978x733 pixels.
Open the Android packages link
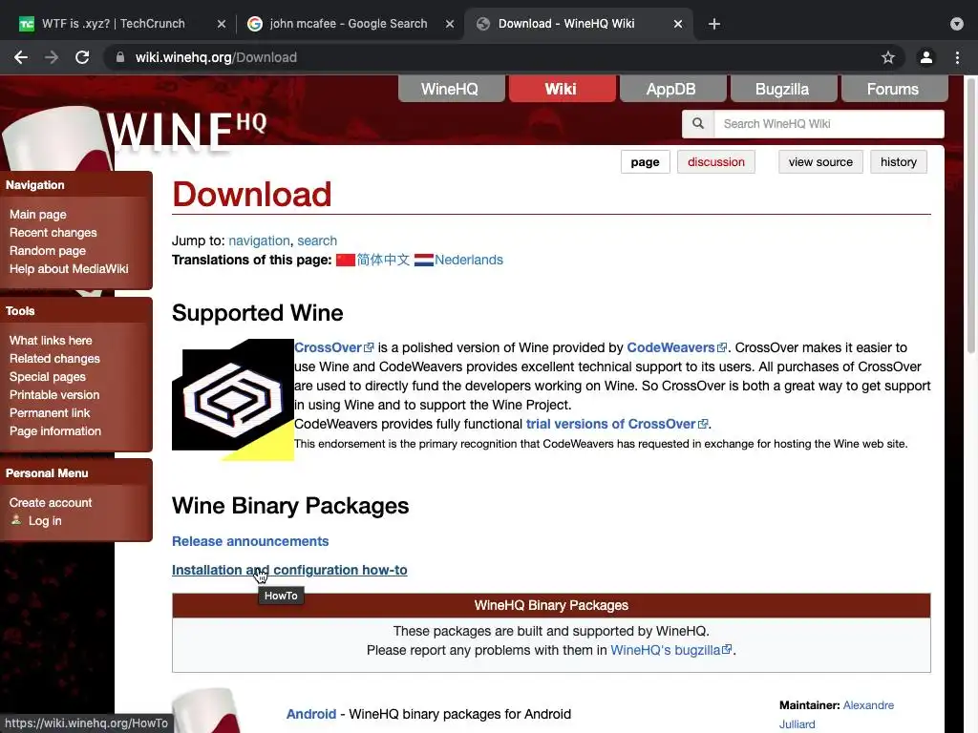point(311,714)
